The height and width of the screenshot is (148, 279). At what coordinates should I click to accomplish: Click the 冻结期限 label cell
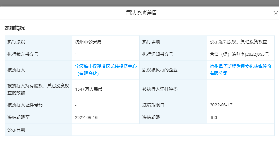(173, 117)
